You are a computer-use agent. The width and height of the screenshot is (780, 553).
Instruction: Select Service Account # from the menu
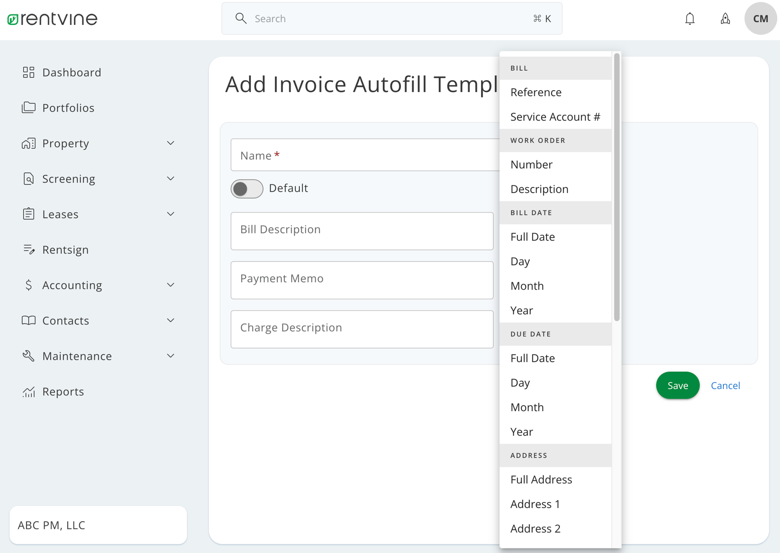point(555,116)
